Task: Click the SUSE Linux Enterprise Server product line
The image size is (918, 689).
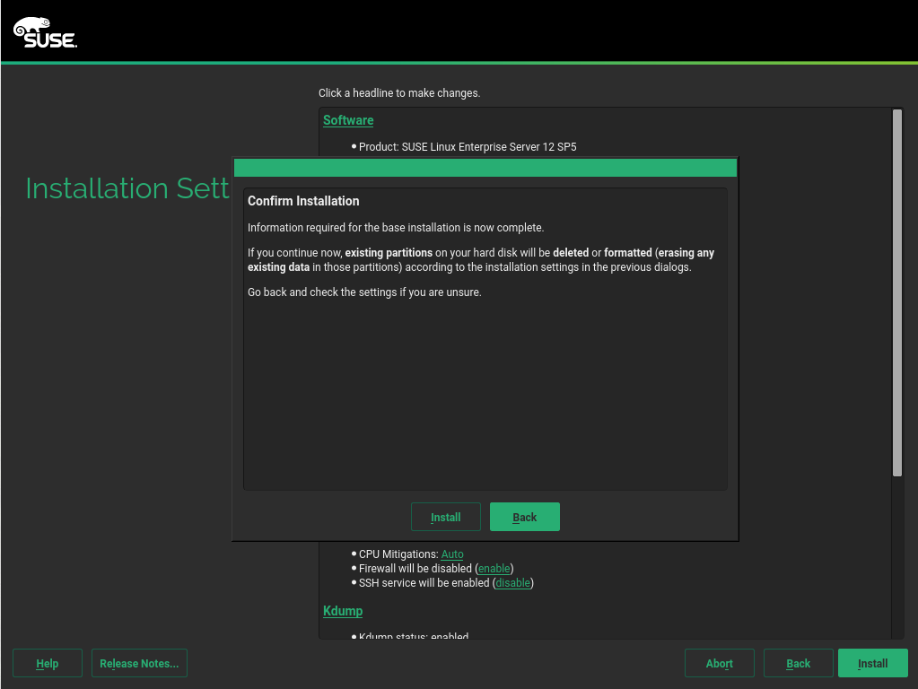Action: pyautogui.click(x=467, y=146)
